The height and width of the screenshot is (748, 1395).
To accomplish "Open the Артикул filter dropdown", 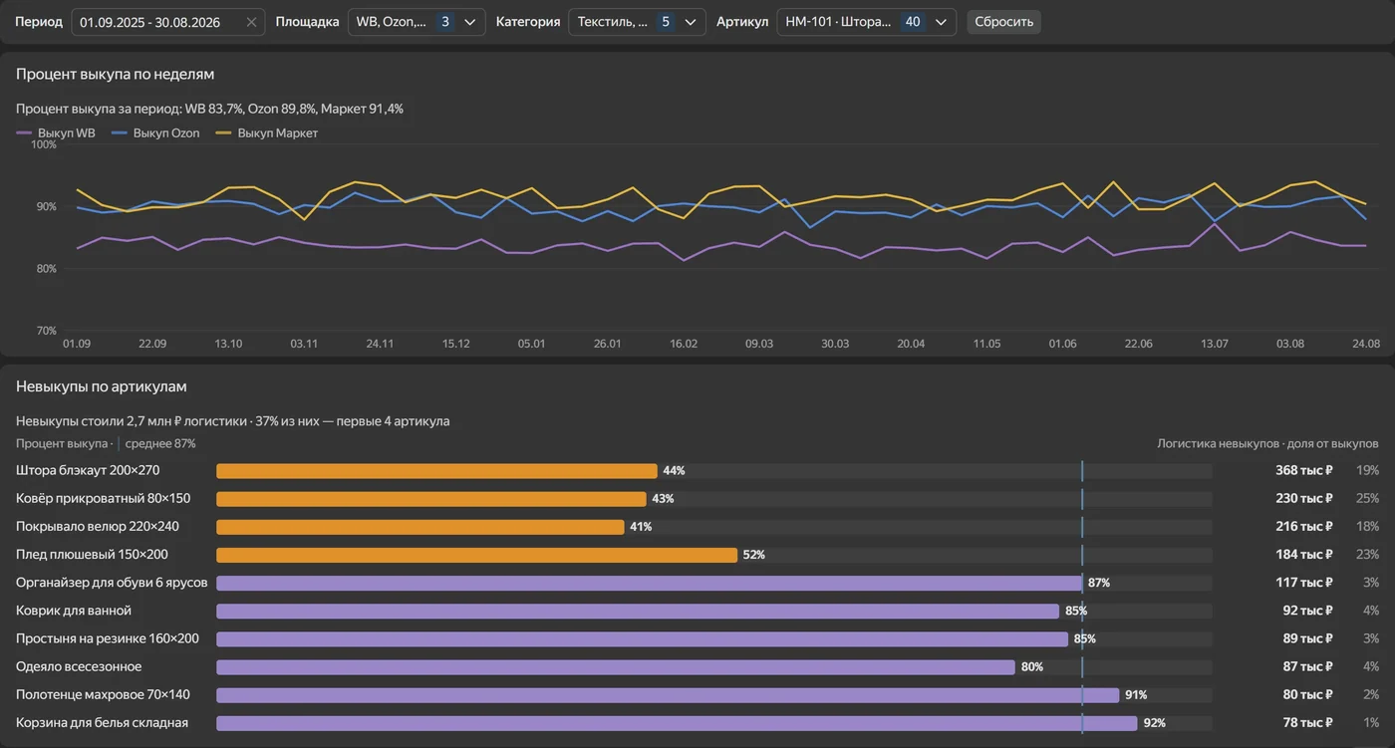I will click(x=866, y=22).
